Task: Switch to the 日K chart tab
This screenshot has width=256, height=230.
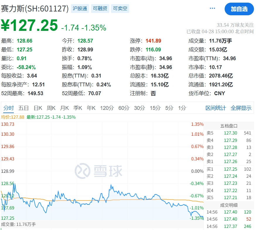Action: click(38, 108)
